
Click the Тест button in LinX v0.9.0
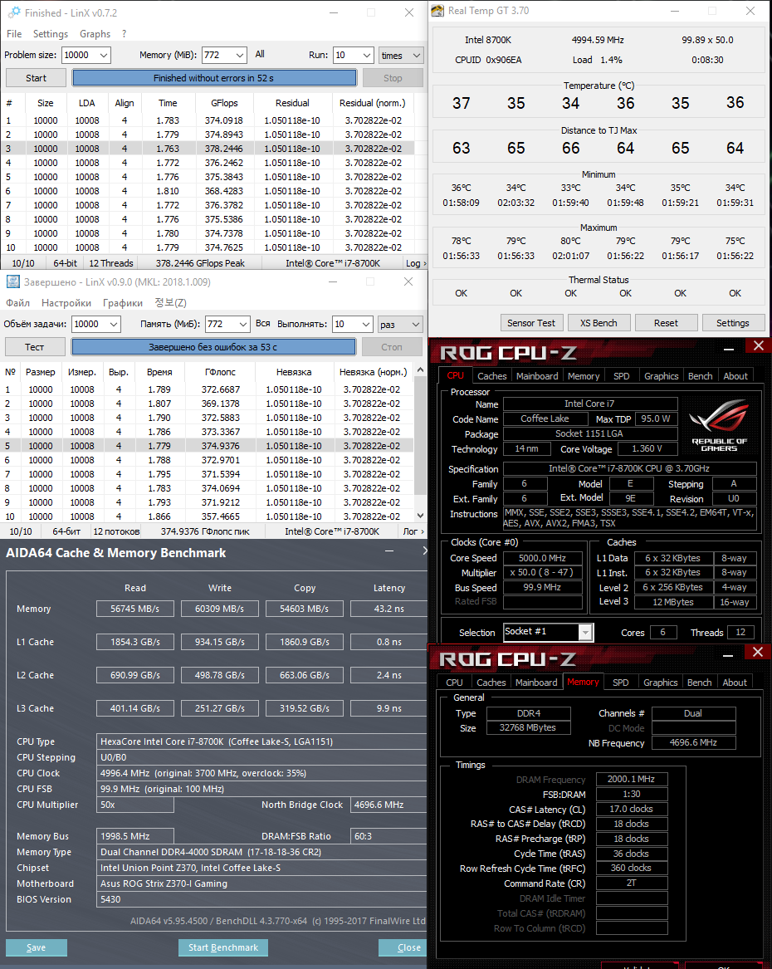[35, 347]
